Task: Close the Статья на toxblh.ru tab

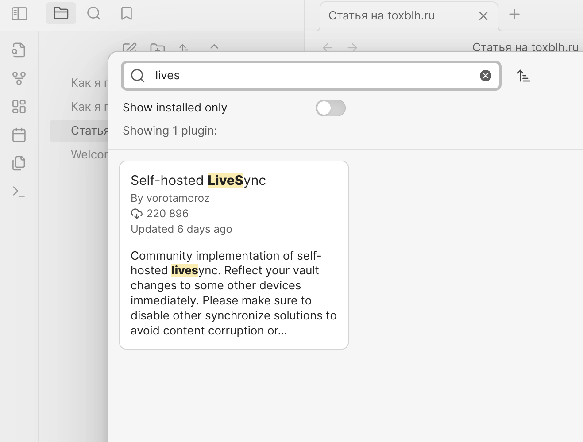Action: pyautogui.click(x=483, y=16)
